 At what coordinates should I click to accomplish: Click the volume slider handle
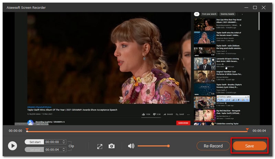pyautogui.click(x=168, y=146)
